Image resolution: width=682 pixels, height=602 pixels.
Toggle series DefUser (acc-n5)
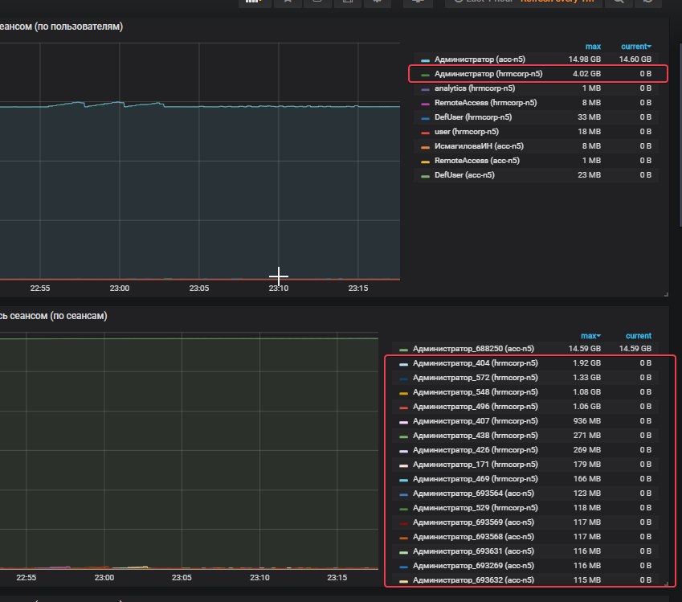(x=464, y=175)
